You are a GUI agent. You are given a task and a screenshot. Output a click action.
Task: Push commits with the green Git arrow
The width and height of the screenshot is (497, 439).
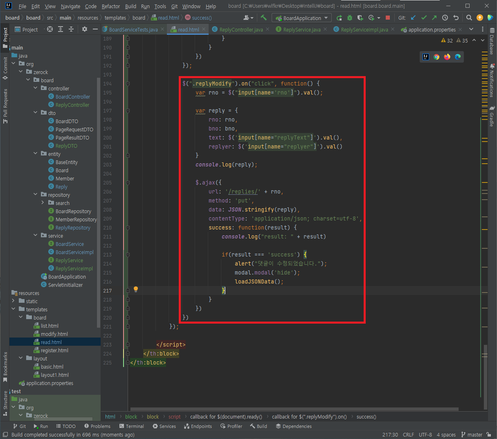pos(434,18)
